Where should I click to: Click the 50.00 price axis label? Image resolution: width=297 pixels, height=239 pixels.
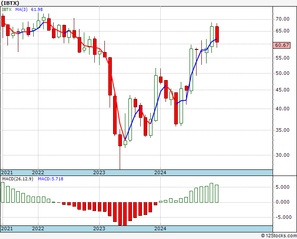tap(283, 73)
